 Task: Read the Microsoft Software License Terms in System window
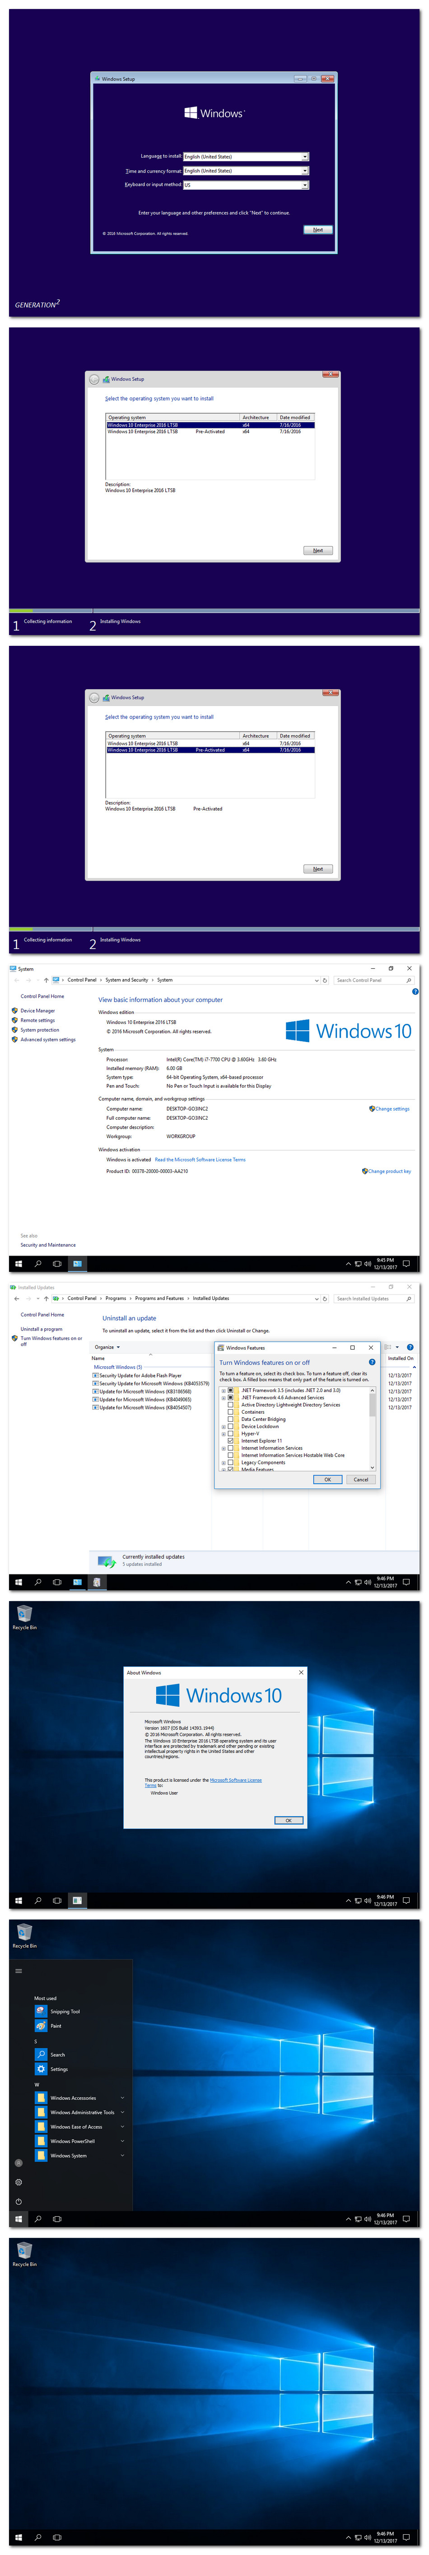coord(200,1159)
